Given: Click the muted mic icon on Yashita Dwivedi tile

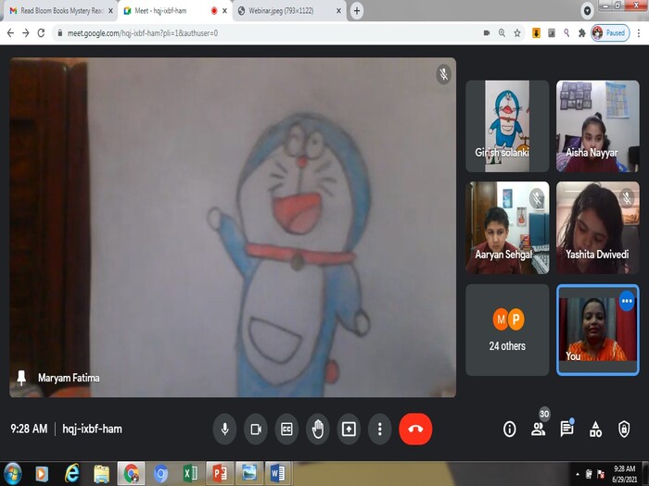Looking at the screenshot, I should [x=627, y=198].
